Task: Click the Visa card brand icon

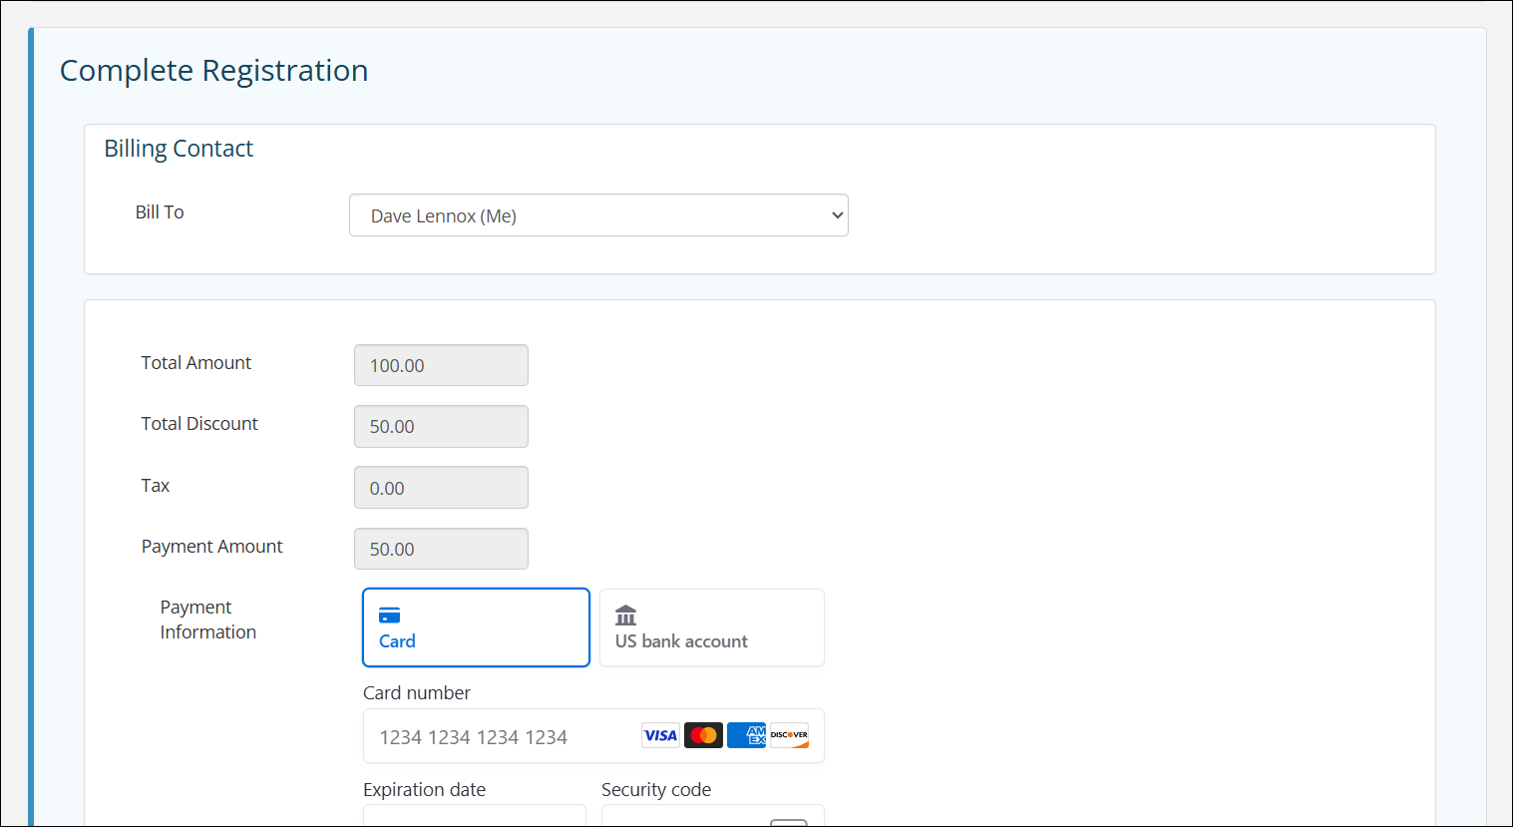Action: (x=660, y=735)
